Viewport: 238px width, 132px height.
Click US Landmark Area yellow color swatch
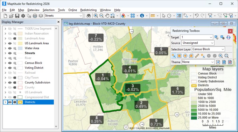tap(20, 43)
